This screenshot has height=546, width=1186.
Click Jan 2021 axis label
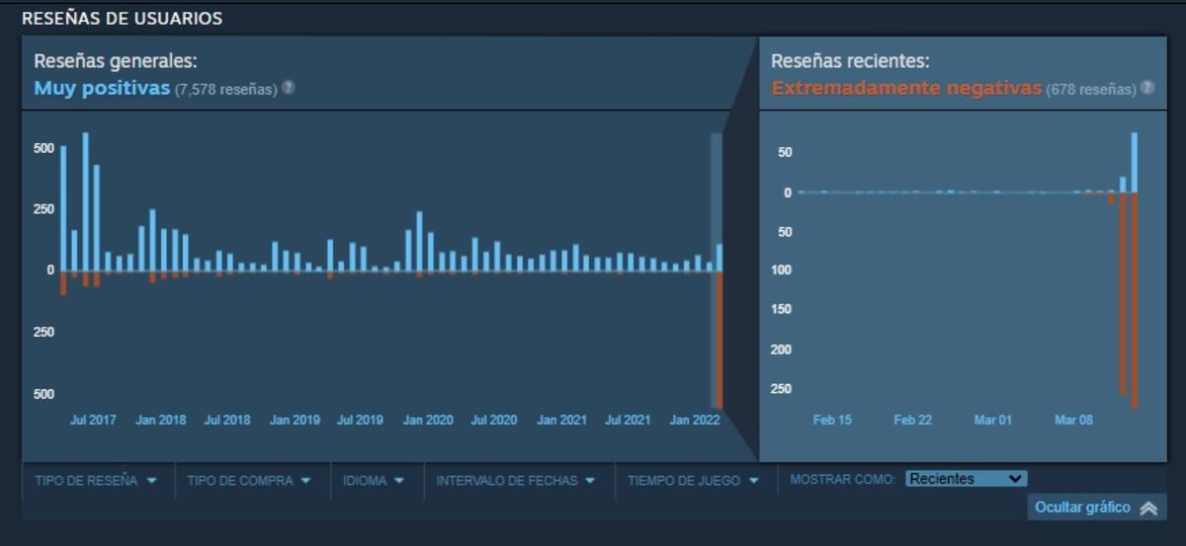[x=561, y=420]
